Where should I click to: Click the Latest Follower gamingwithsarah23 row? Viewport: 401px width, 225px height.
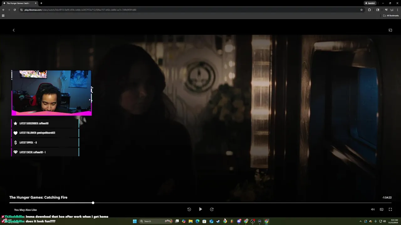pos(45,133)
